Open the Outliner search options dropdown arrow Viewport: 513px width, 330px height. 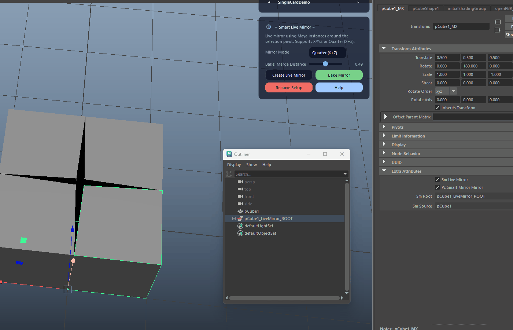[x=345, y=174]
